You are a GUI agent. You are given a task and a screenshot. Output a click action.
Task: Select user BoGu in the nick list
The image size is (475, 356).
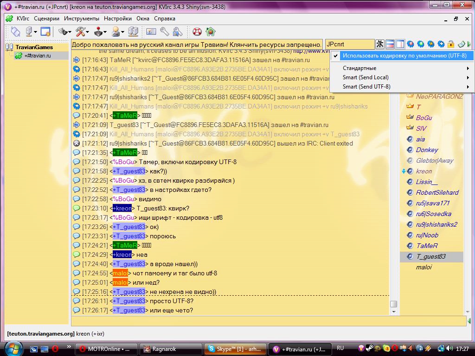[424, 118]
